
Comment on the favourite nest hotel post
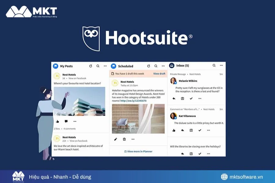click(x=66, y=121)
